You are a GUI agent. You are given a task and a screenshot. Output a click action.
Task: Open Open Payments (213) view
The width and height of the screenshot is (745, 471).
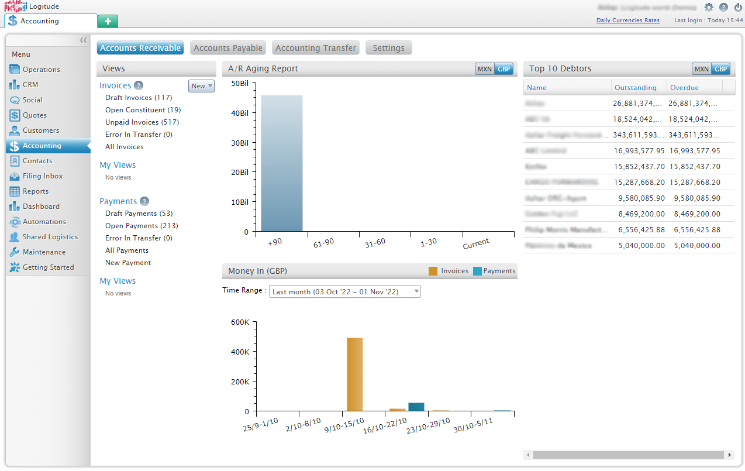coord(142,226)
